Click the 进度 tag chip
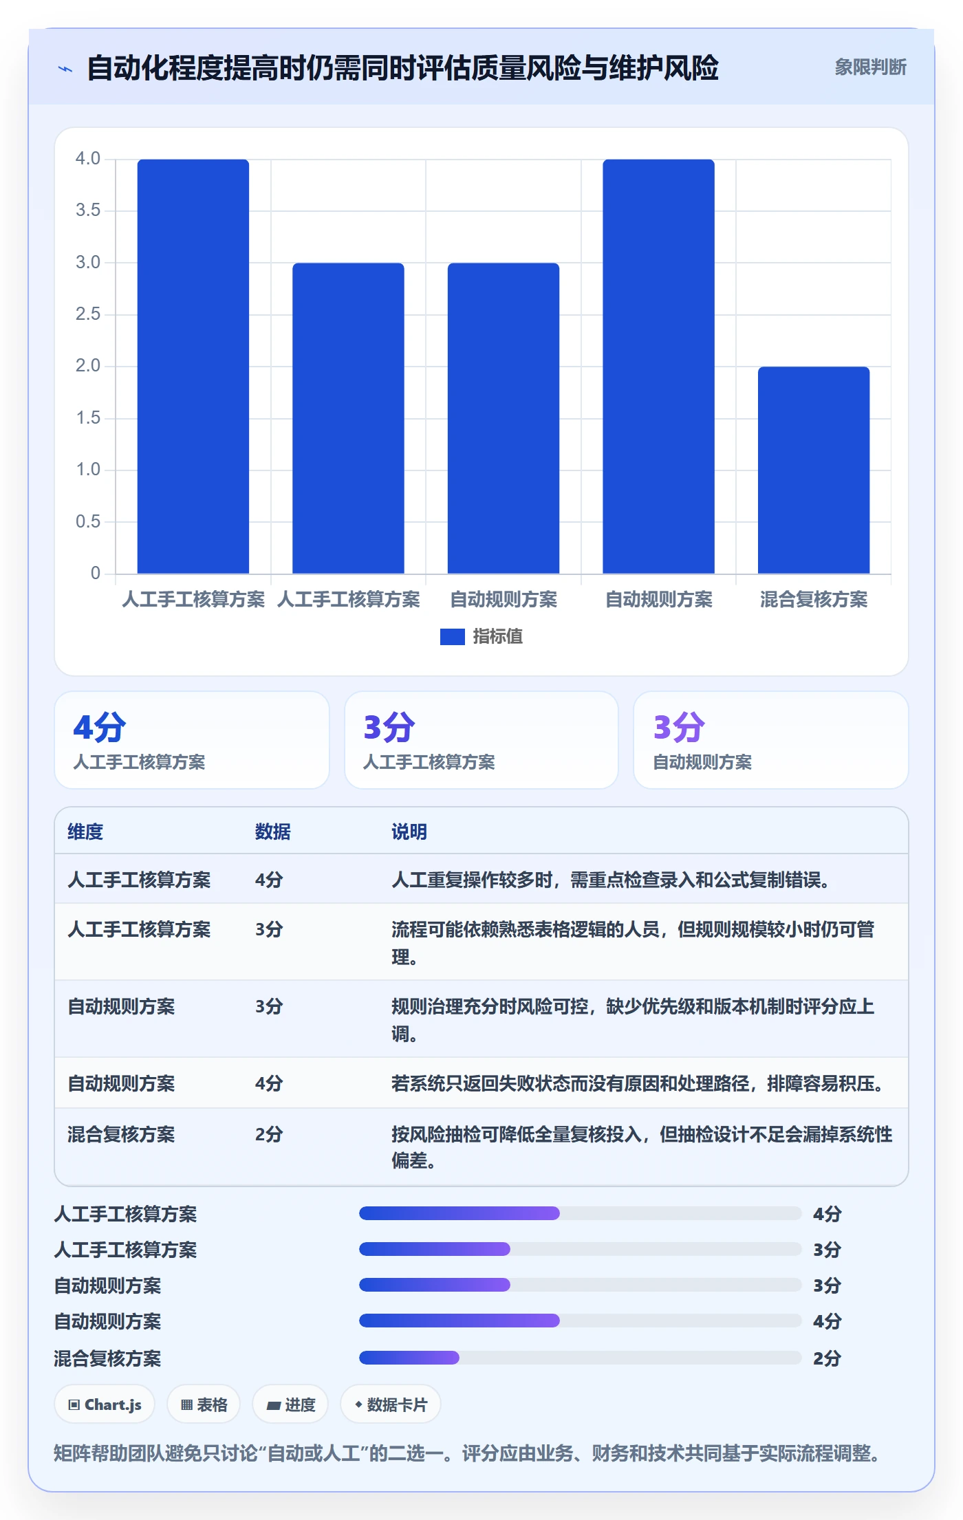The image size is (963, 1520). point(290,1404)
